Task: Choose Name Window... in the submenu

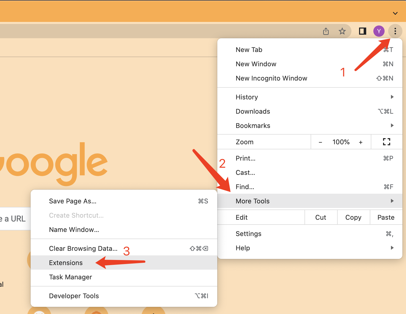Action: pos(124,230)
